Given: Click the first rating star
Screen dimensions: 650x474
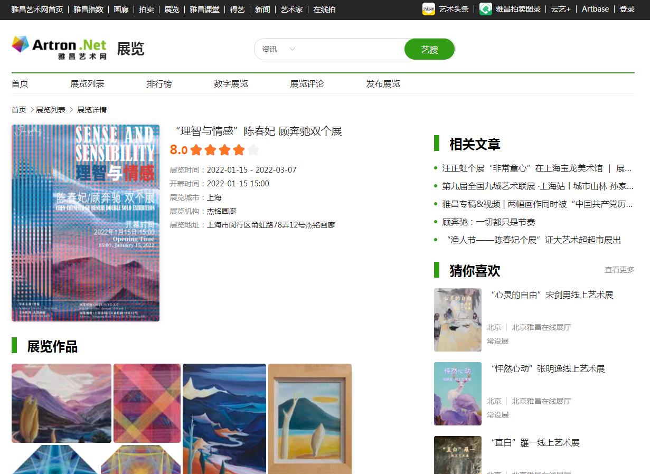Looking at the screenshot, I should 196,150.
